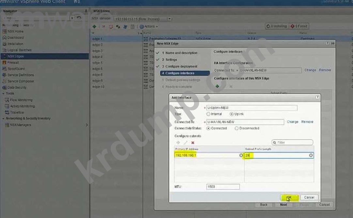The height and width of the screenshot is (218, 353).
Task: Clear the Primary IP Address field
Action: [x=241, y=155]
